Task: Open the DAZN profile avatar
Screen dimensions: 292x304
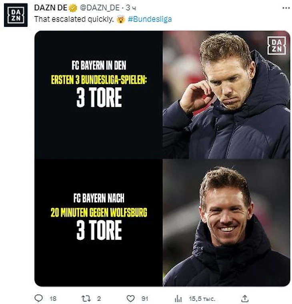Action: coord(16,15)
